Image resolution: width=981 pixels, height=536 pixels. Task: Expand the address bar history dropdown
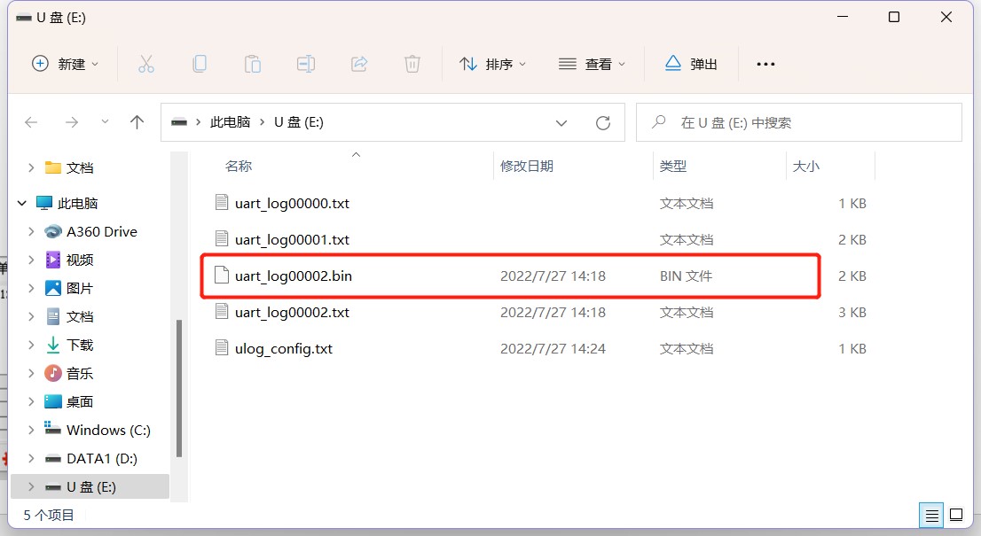click(x=561, y=123)
